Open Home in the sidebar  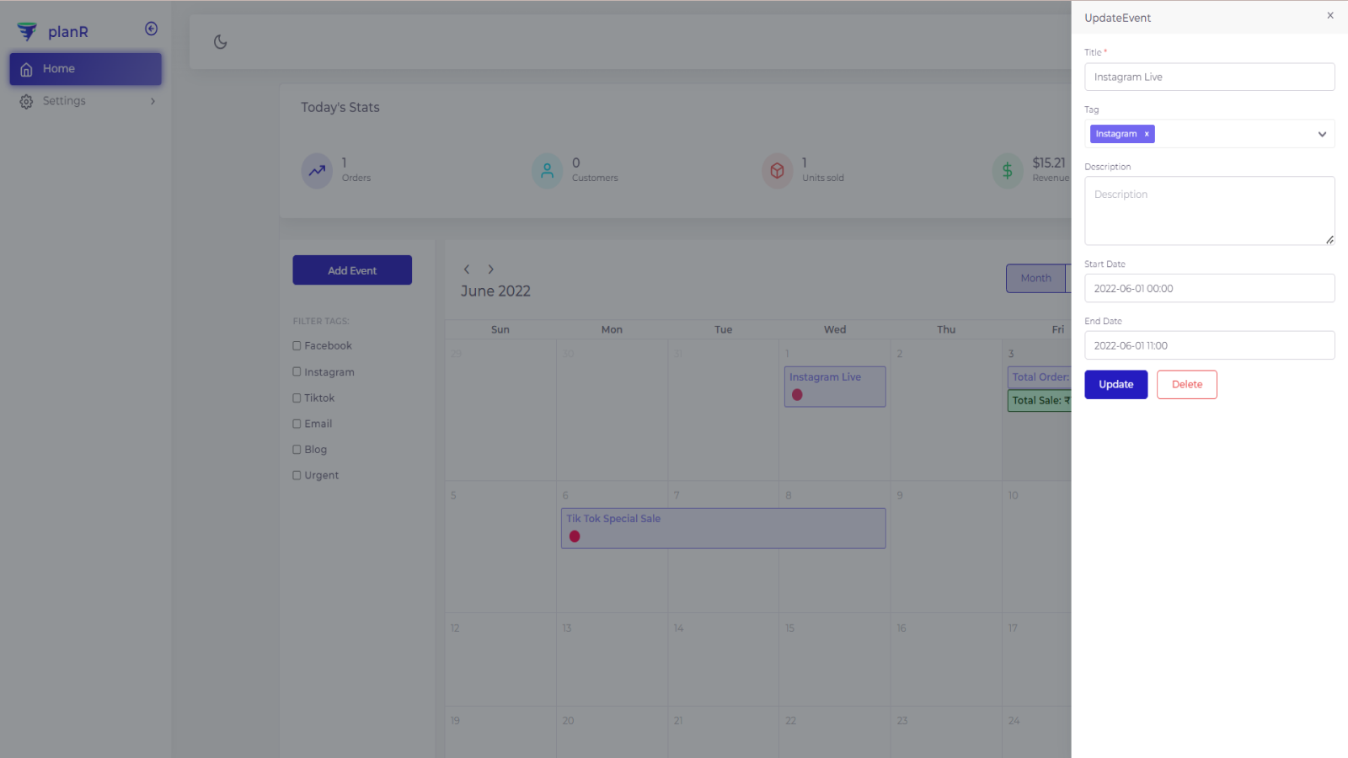pyautogui.click(x=85, y=69)
